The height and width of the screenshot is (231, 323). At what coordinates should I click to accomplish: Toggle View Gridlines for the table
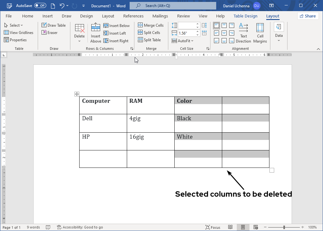coord(18,33)
